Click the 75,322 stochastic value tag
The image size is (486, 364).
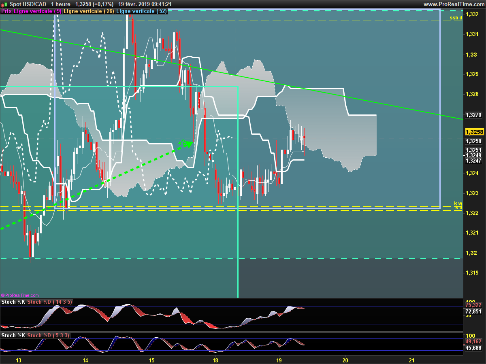pos(473,305)
